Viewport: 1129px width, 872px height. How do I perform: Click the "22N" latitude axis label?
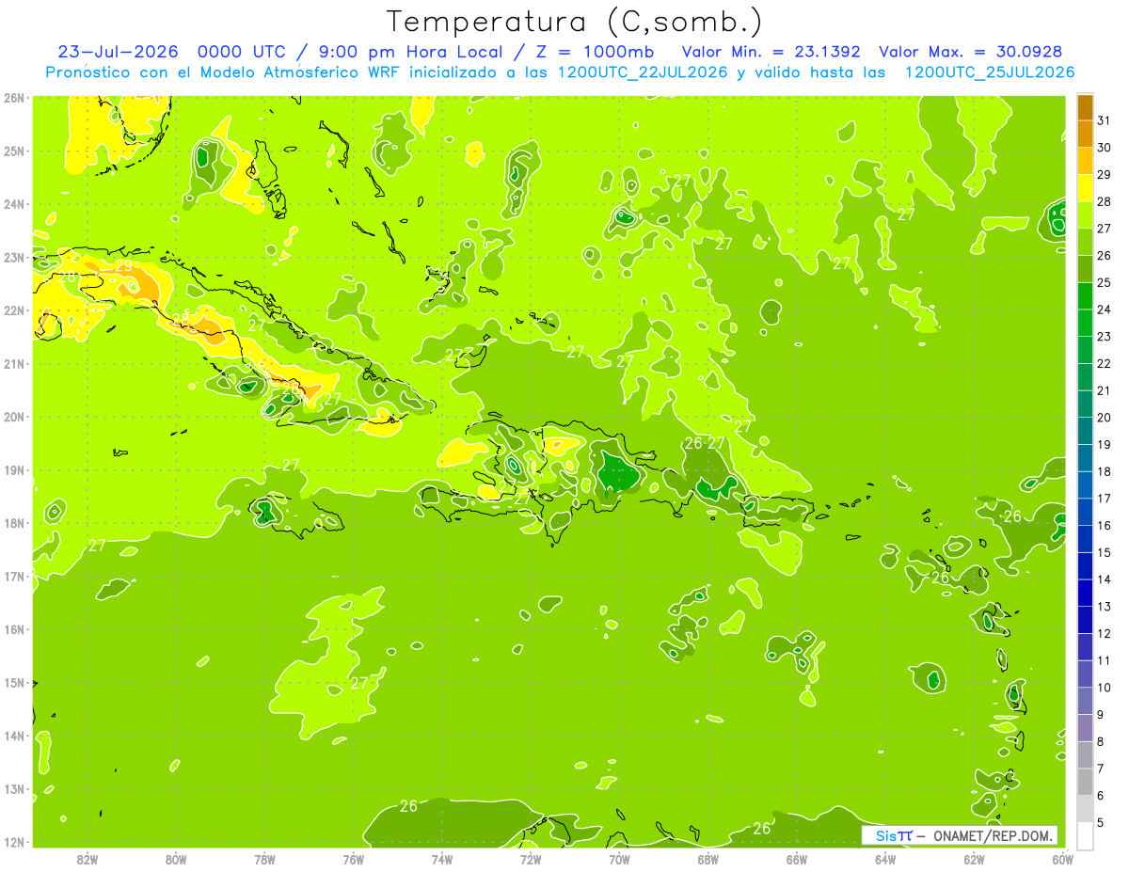14,310
